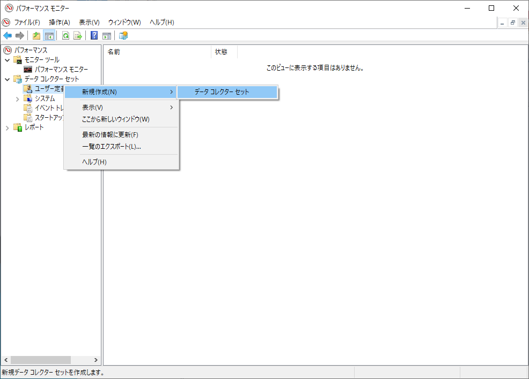Open the 表示(V) context submenu

click(x=121, y=108)
